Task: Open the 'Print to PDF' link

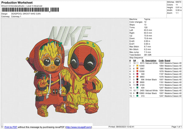Action: [x=11, y=127]
